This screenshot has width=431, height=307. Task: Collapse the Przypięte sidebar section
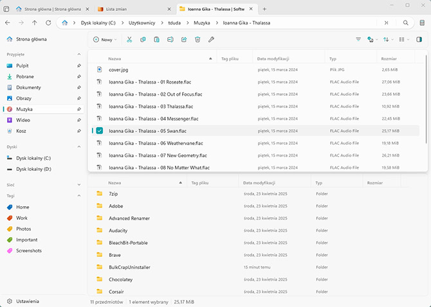pyautogui.click(x=79, y=55)
